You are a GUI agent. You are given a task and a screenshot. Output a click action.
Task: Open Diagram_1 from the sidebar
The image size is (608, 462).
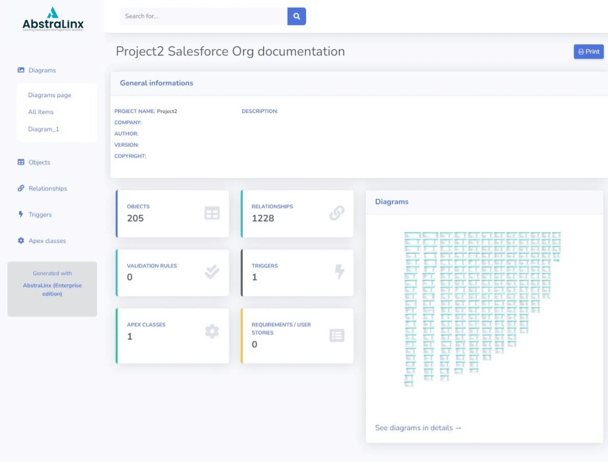tap(43, 129)
